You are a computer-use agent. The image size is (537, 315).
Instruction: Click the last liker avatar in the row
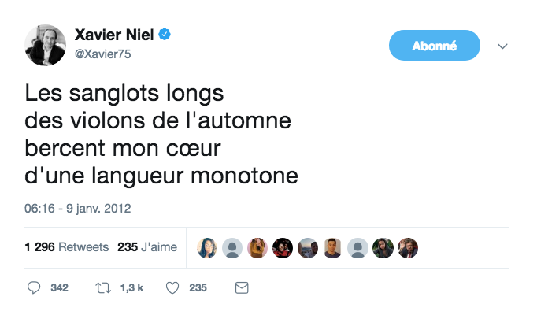pos(408,248)
